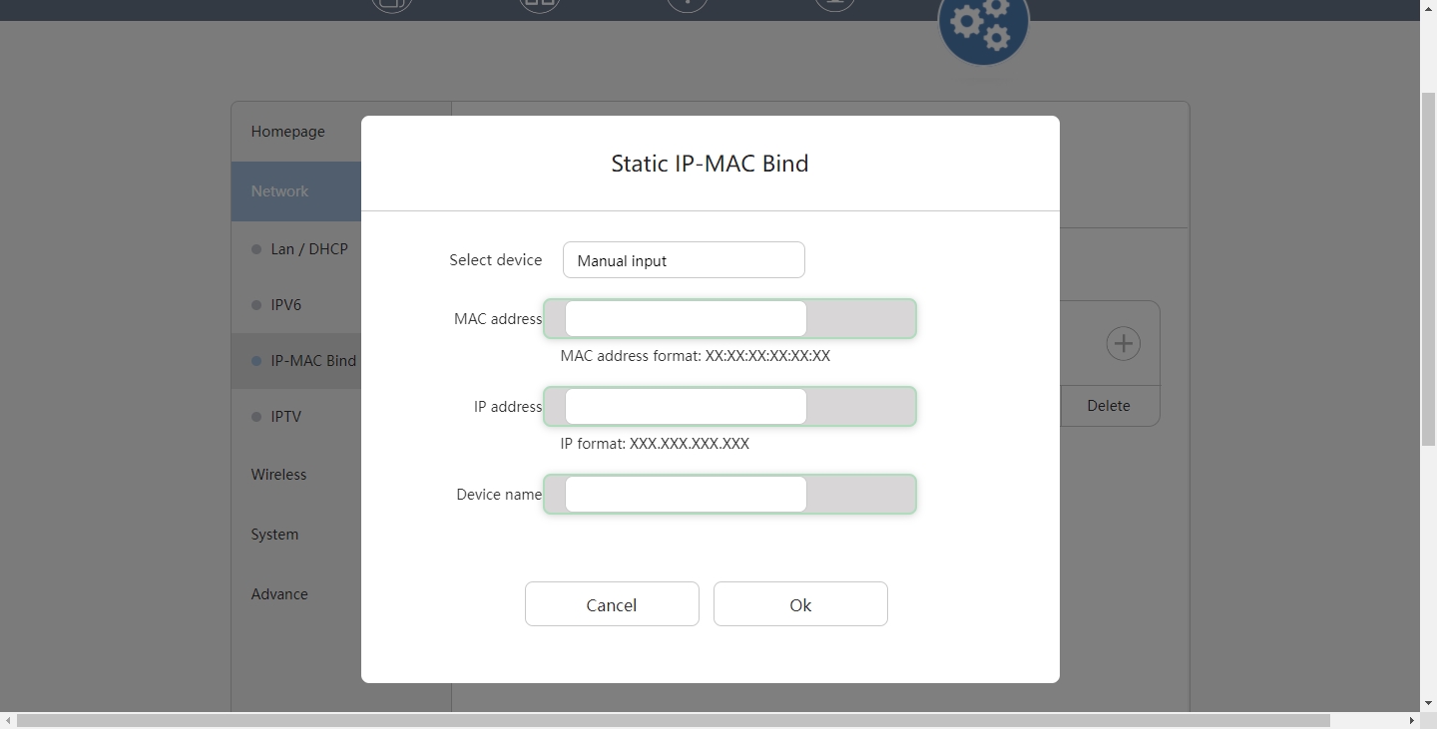1437x729 pixels.
Task: Click the Delete column header
Action: pos(1109,406)
